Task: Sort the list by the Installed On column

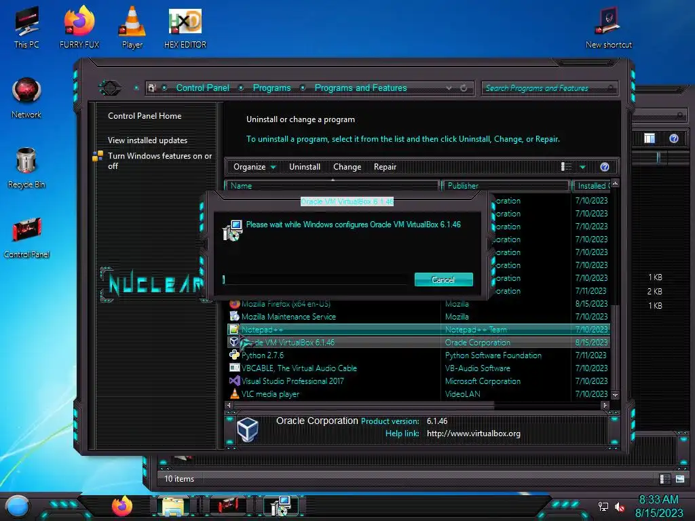Action: click(x=591, y=186)
